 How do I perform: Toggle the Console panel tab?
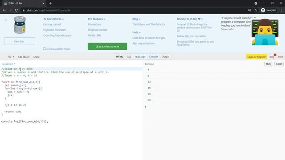coord(153,57)
